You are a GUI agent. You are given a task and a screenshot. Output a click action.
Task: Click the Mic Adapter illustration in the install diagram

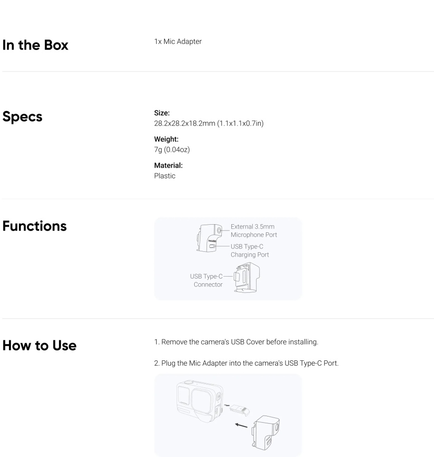(266, 433)
